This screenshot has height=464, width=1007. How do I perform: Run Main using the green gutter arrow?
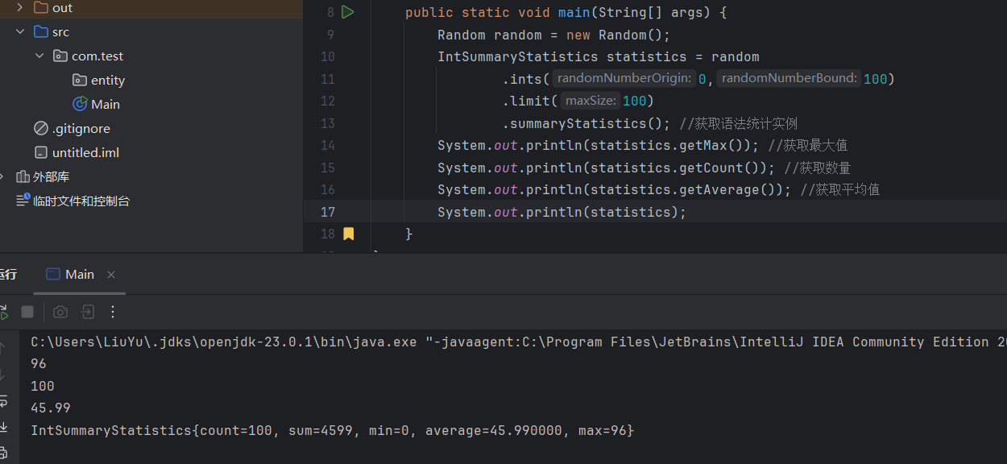(x=347, y=12)
